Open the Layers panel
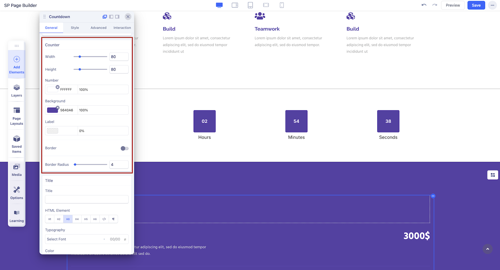This screenshot has height=270, width=500. (x=17, y=90)
